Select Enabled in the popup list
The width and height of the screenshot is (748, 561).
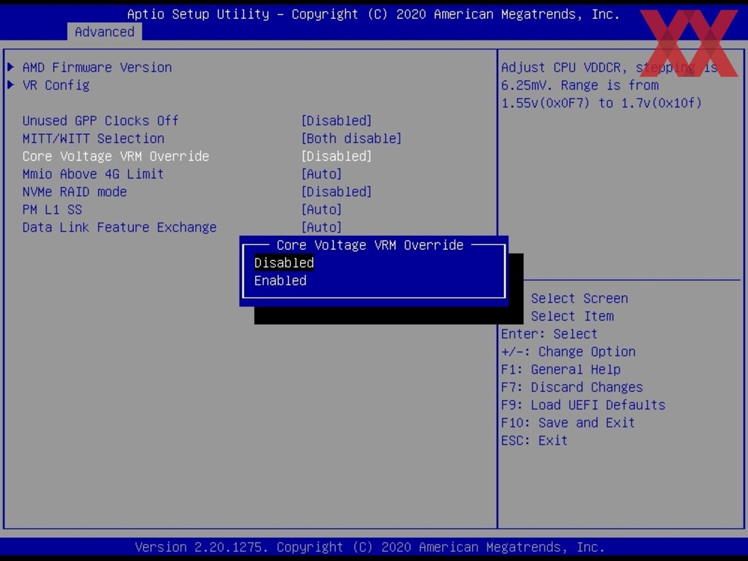(280, 280)
